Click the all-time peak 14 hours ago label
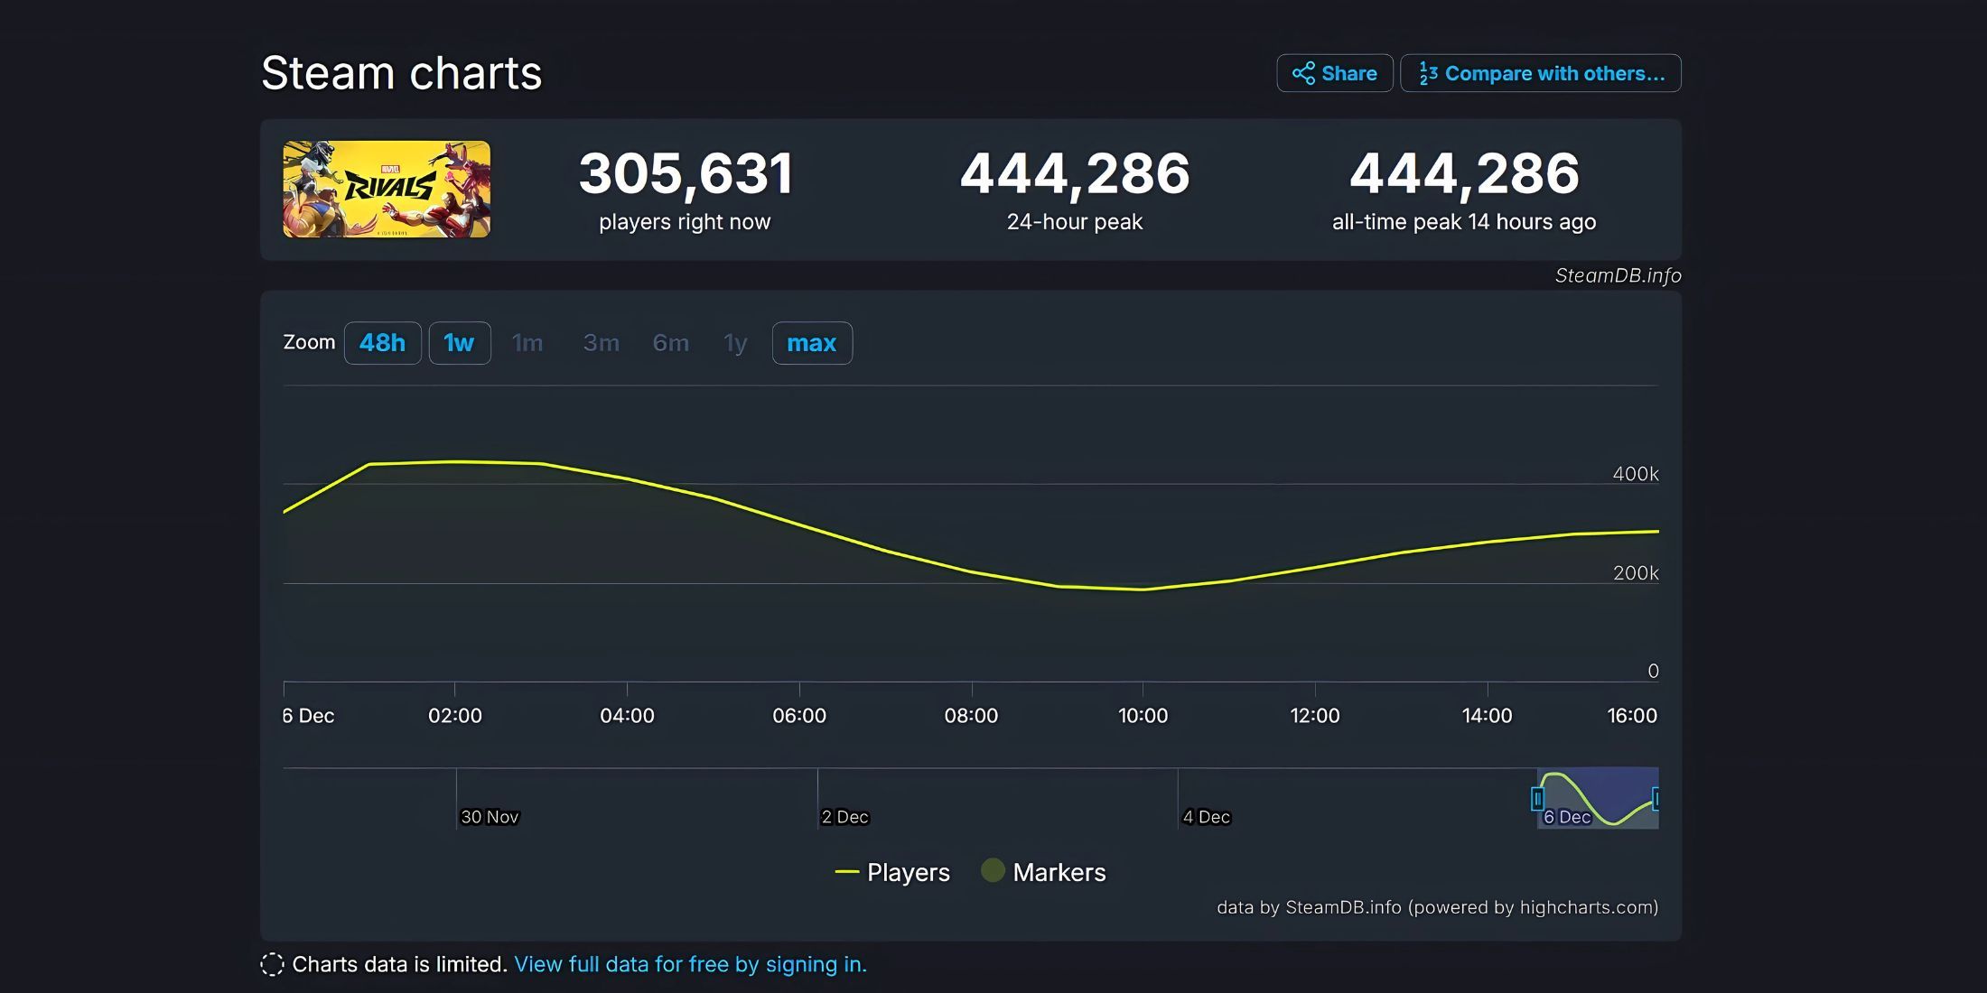The height and width of the screenshot is (993, 1987). click(1464, 222)
